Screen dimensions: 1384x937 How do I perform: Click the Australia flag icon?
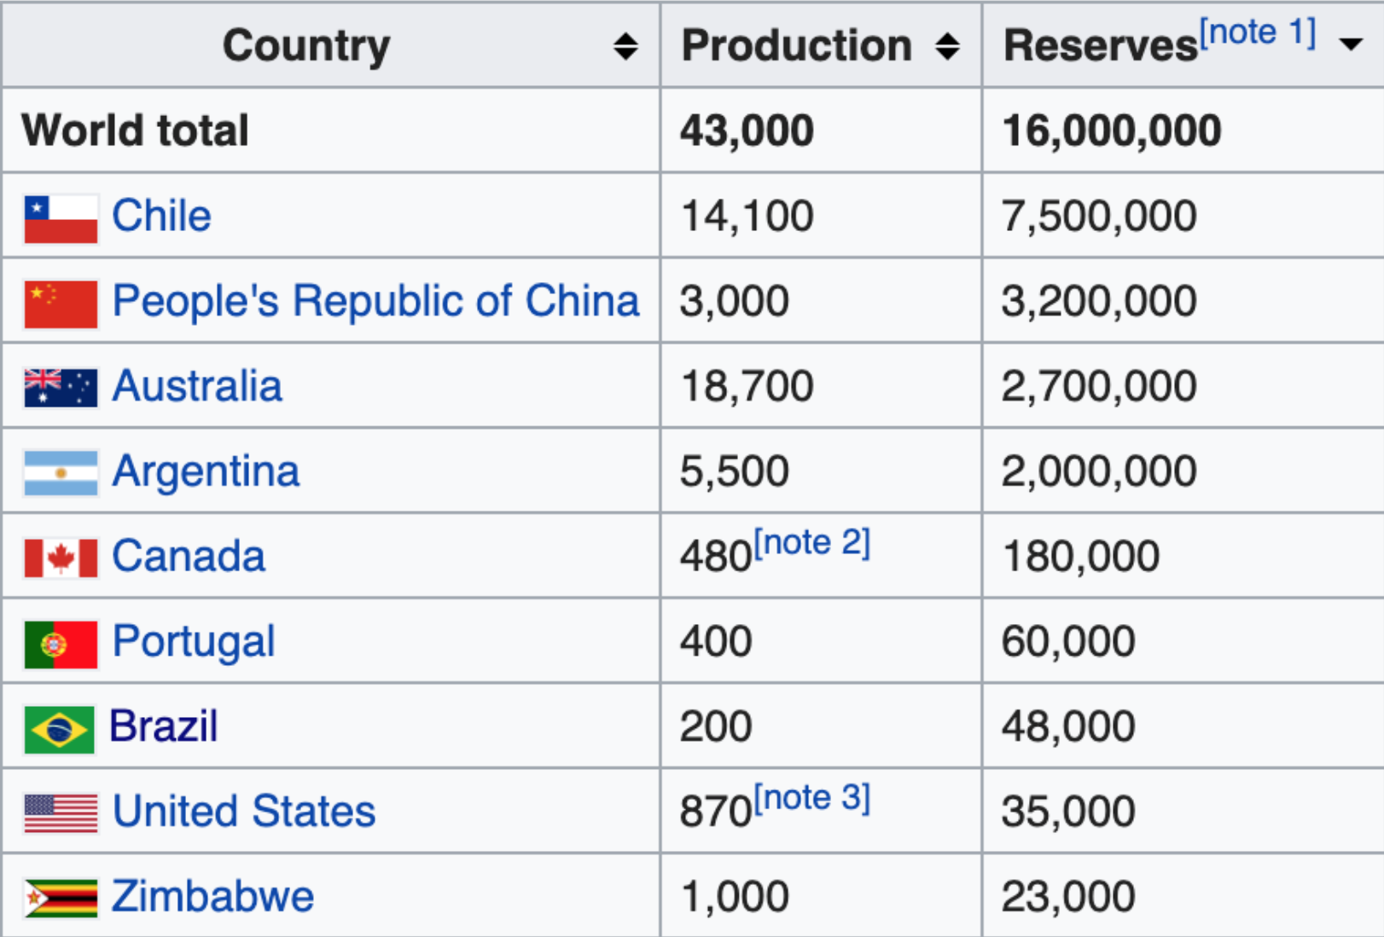(x=61, y=388)
